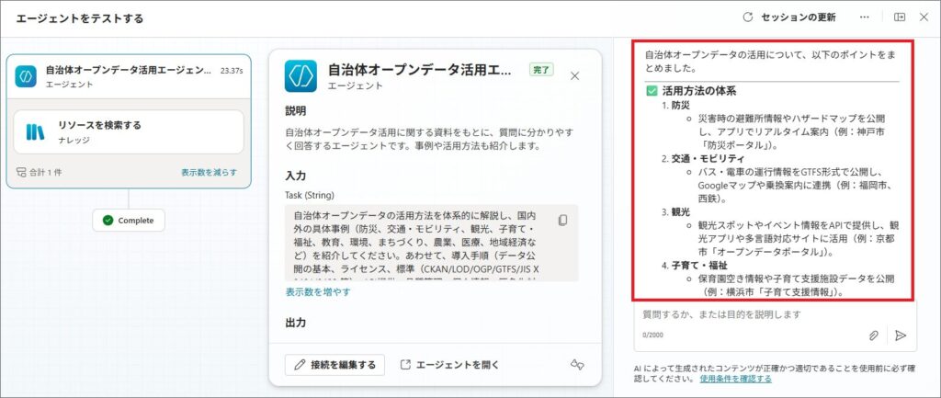Screen dimensions: 941x398
Task: Click the Complete status node
Action: click(129, 221)
